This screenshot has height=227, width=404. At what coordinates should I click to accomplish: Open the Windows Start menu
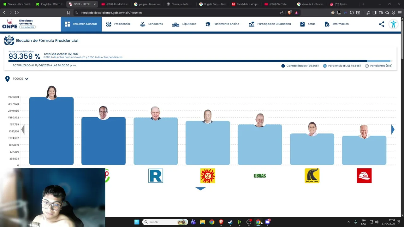point(137,222)
